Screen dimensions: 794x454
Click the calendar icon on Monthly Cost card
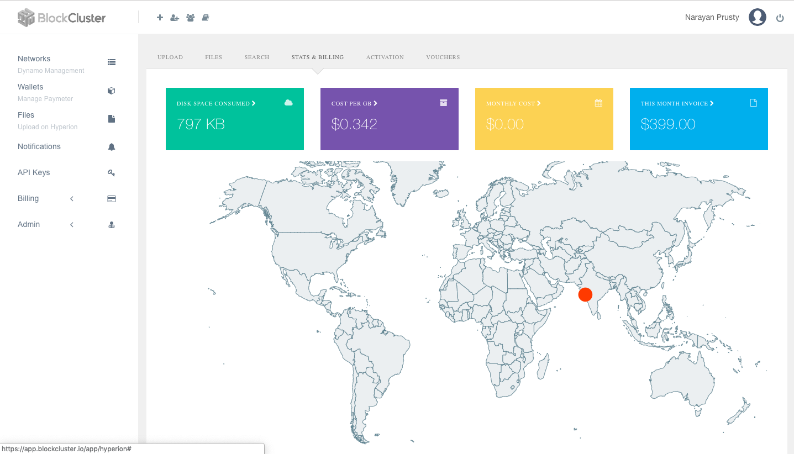pyautogui.click(x=598, y=103)
